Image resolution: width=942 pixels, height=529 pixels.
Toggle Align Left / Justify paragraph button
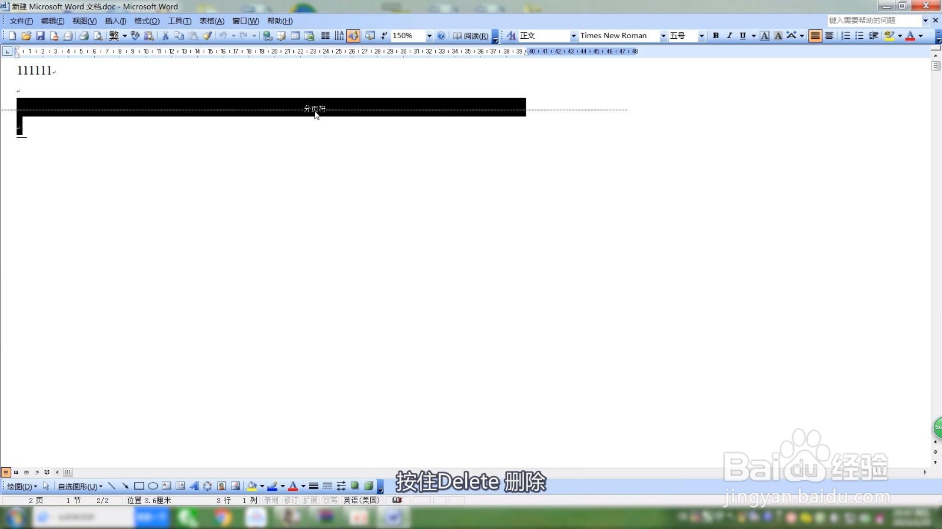(x=815, y=36)
